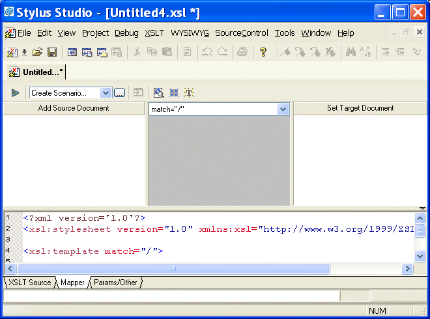The image size is (430, 319).
Task: Run the XSLT with Preview Result arrow
Action: point(15,93)
